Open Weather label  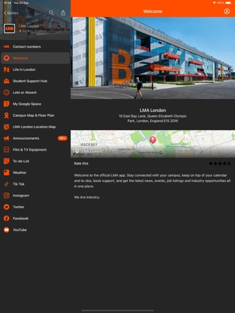pos(20,173)
